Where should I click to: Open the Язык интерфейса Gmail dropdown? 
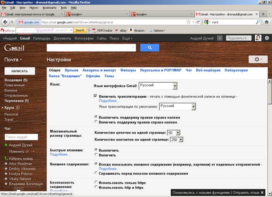tap(158, 86)
